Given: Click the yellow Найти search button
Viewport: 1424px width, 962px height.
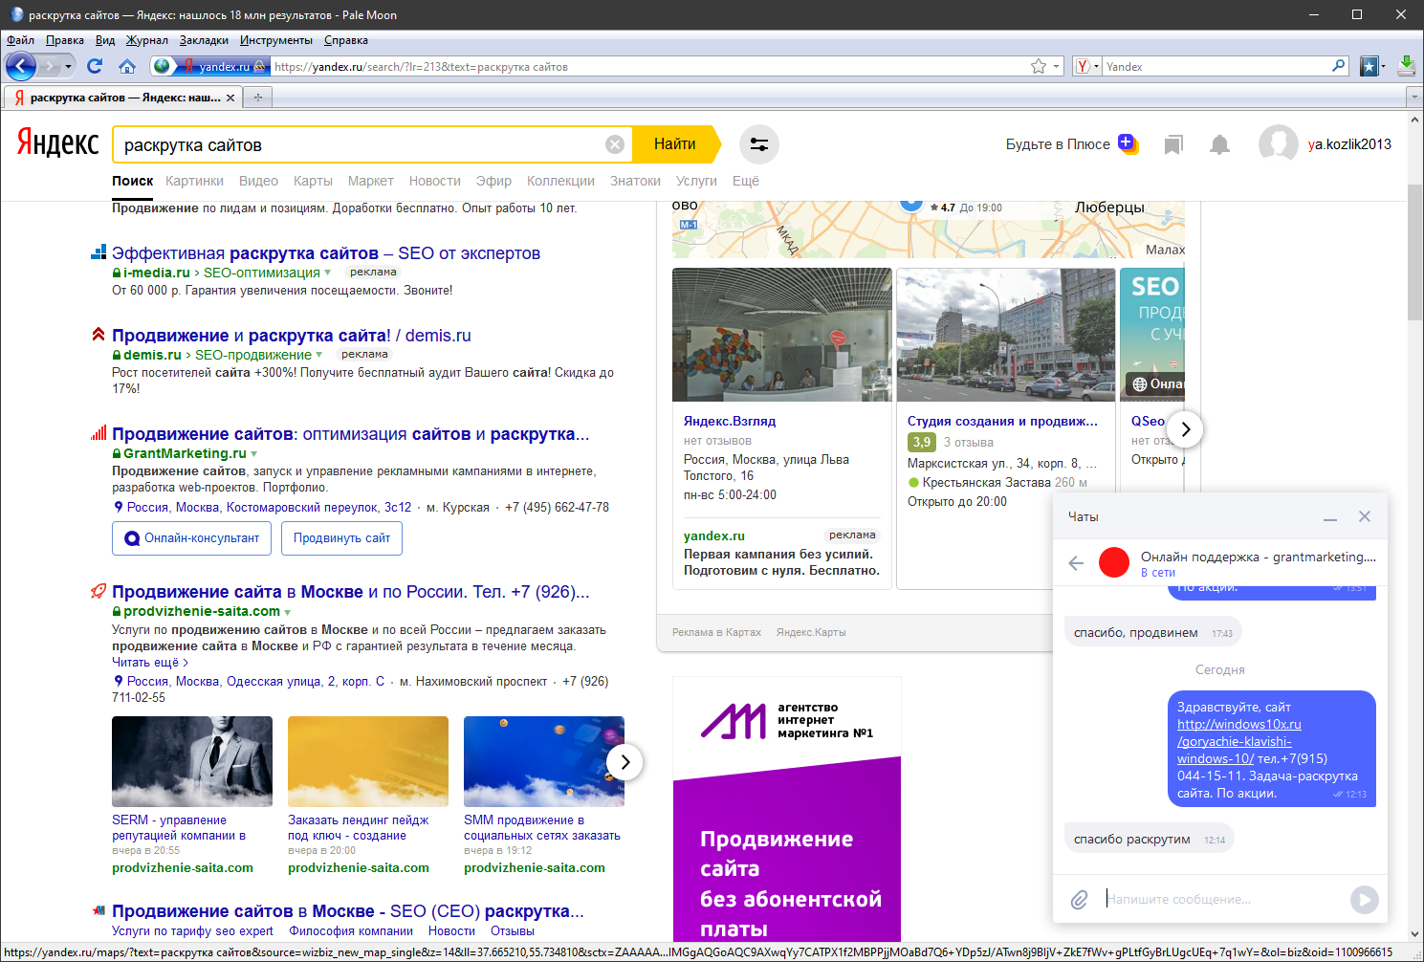Looking at the screenshot, I should coord(677,144).
